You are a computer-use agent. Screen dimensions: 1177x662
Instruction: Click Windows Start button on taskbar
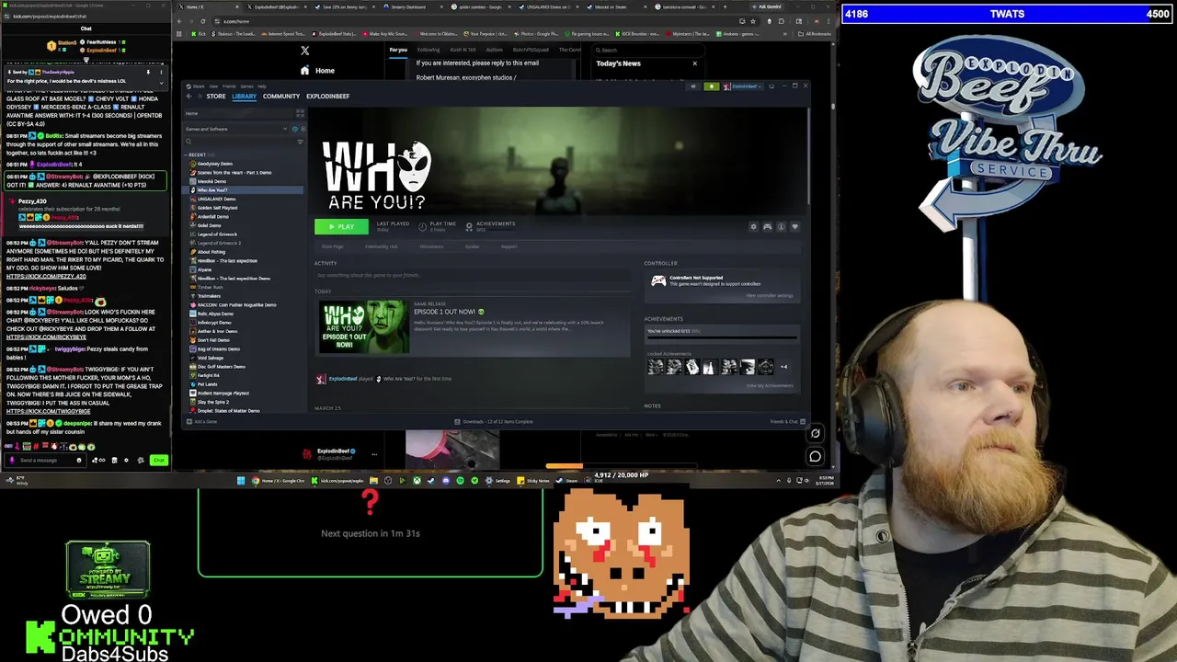(x=241, y=480)
